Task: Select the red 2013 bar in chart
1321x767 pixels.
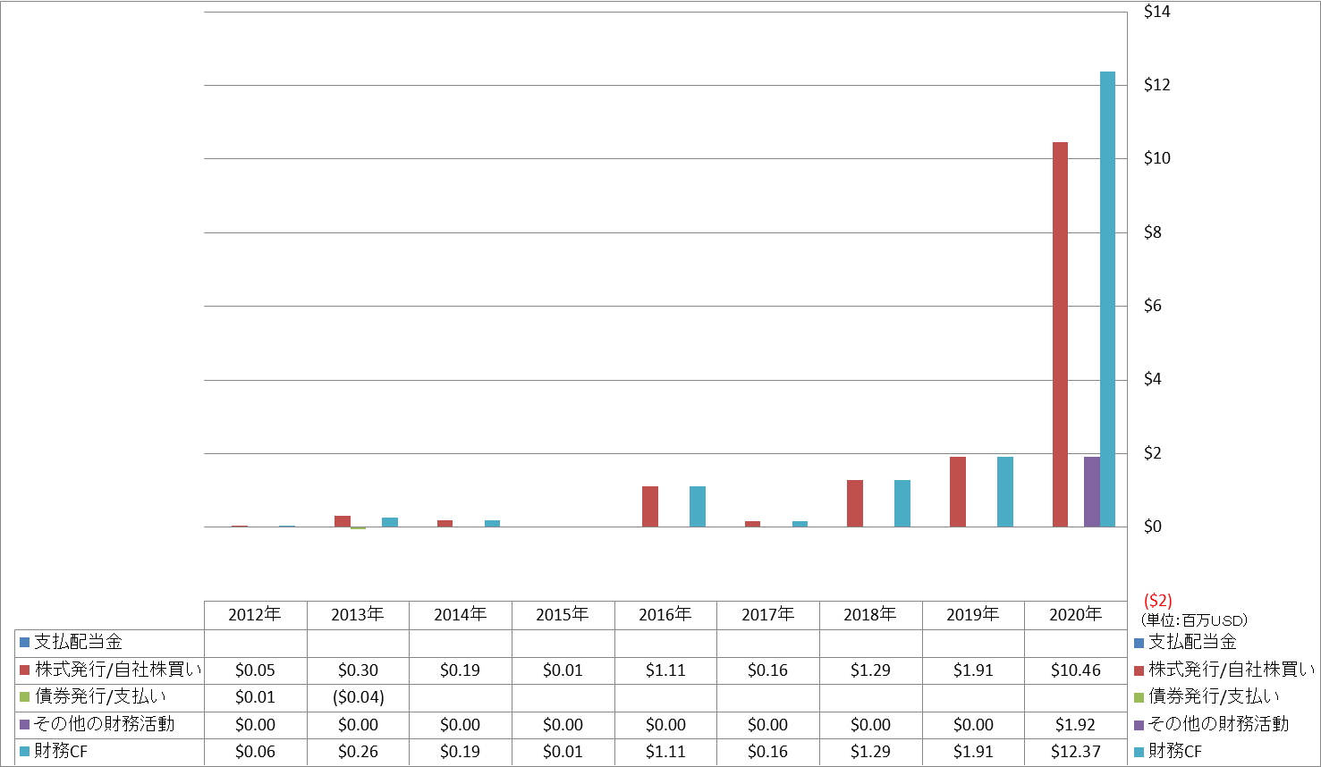Action: [343, 521]
